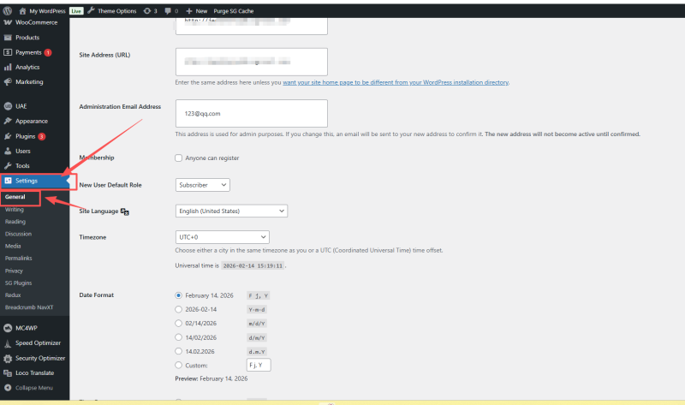Go to the Writing settings submenu
Viewport: 685px width, 405px height.
coord(15,209)
